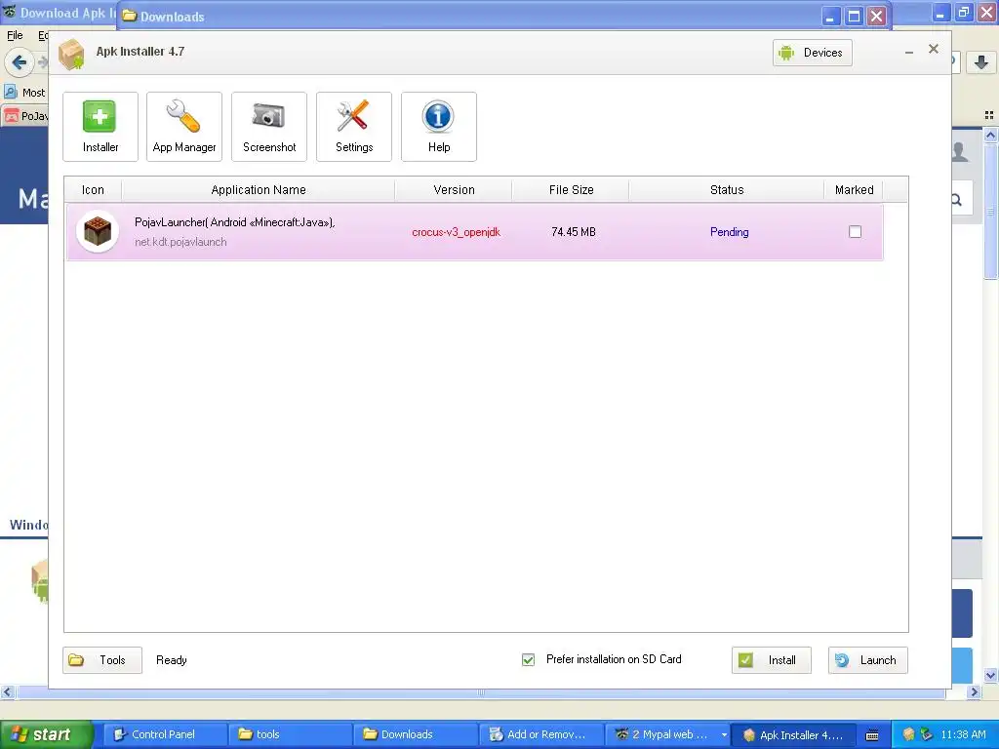Close the Apk Installer window
The image size is (999, 749).
934,49
